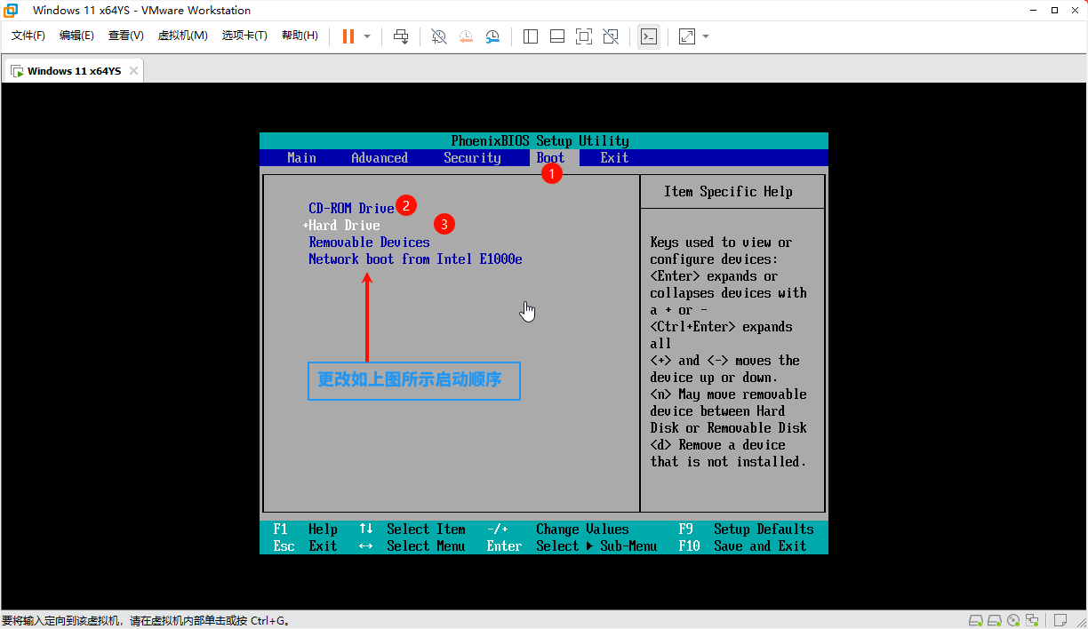Open the message log note icon
The width and height of the screenshot is (1088, 629).
(1060, 620)
